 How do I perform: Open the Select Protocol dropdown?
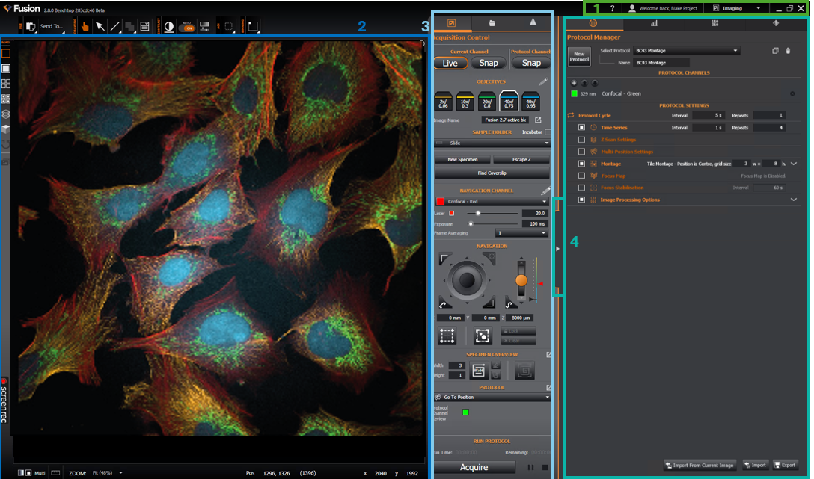click(x=686, y=51)
